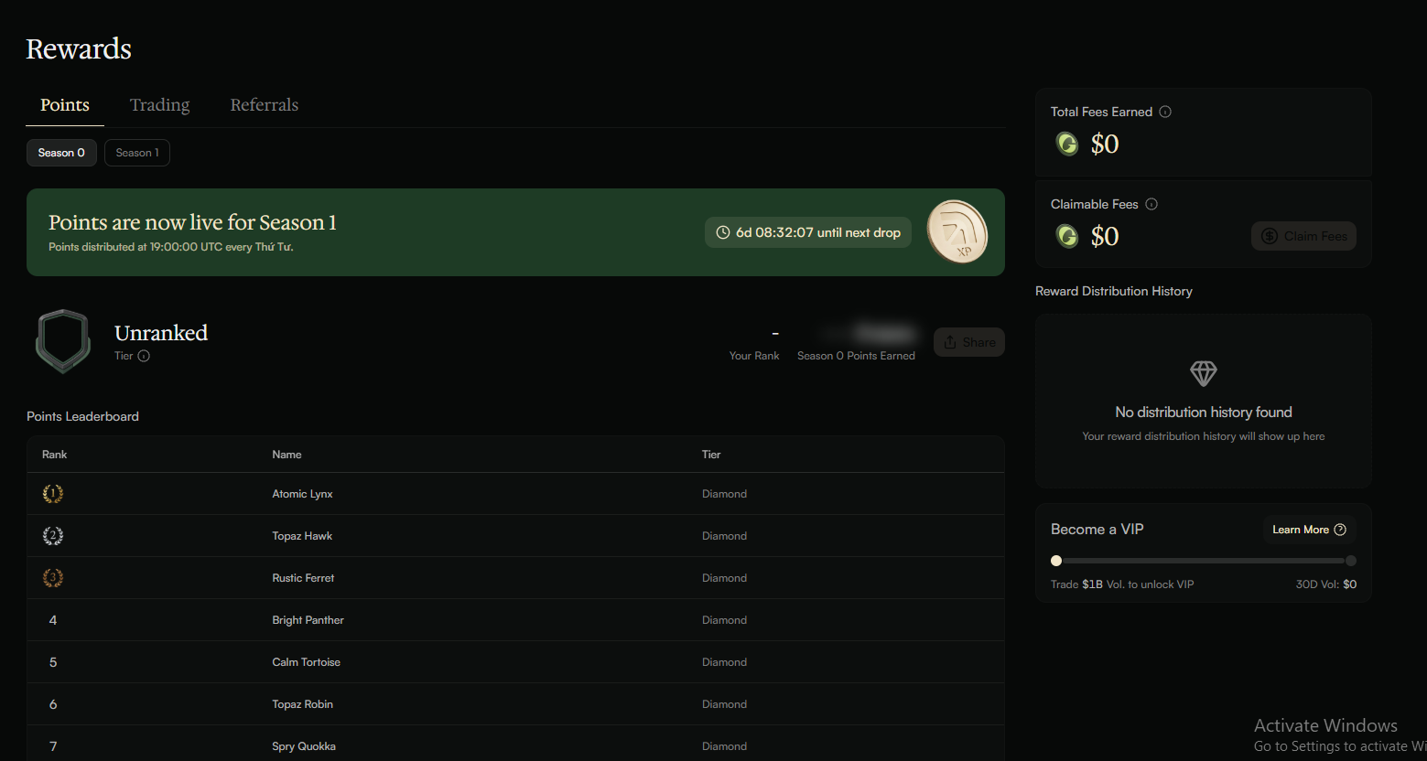Click the Tier info icon under Unranked

144,356
